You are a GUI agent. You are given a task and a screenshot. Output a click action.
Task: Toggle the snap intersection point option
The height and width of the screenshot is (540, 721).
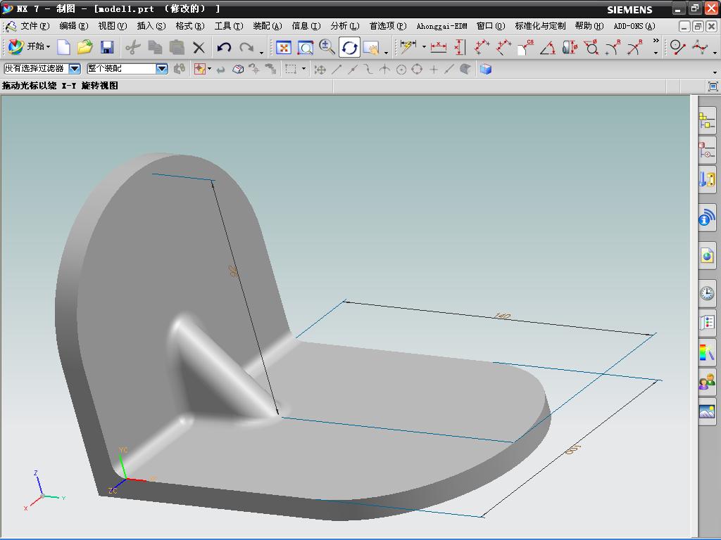[x=384, y=69]
